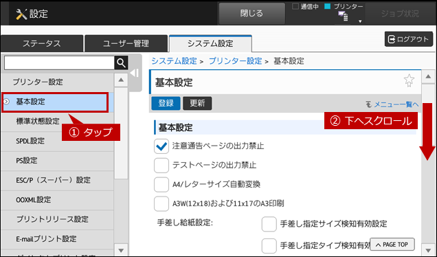Select E-mailプリント設定 in sidebar
The height and width of the screenshot is (257, 437).
point(57,239)
